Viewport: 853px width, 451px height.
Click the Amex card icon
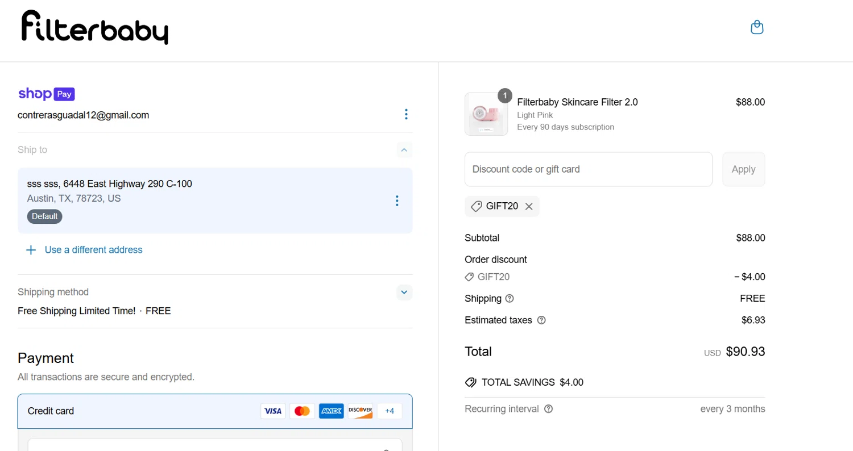pyautogui.click(x=331, y=411)
